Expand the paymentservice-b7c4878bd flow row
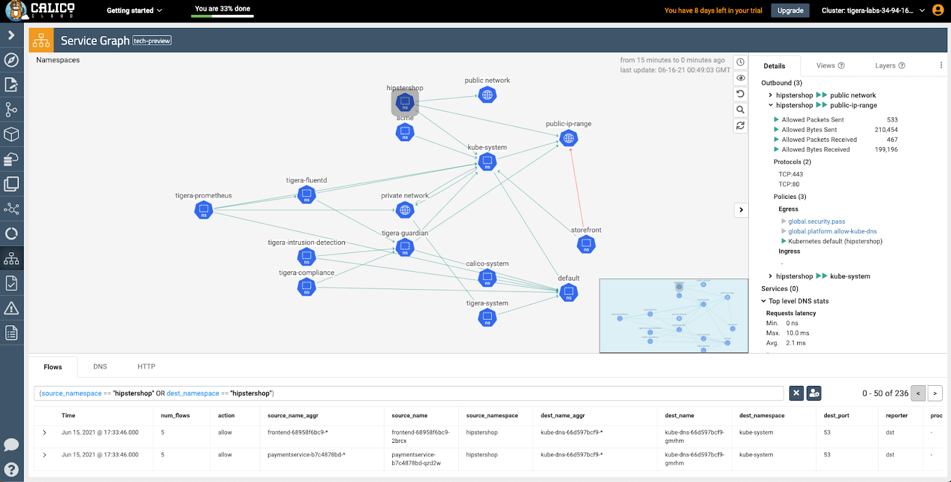Screen dimensions: 951x482 click(x=45, y=455)
